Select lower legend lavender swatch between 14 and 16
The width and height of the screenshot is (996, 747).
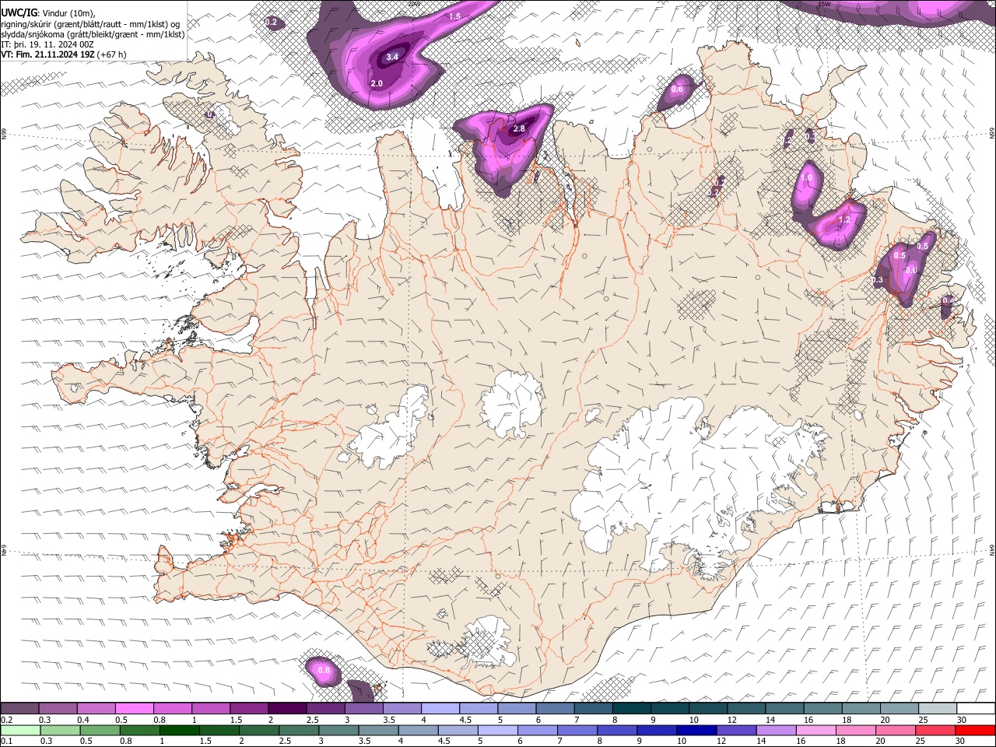(x=777, y=730)
